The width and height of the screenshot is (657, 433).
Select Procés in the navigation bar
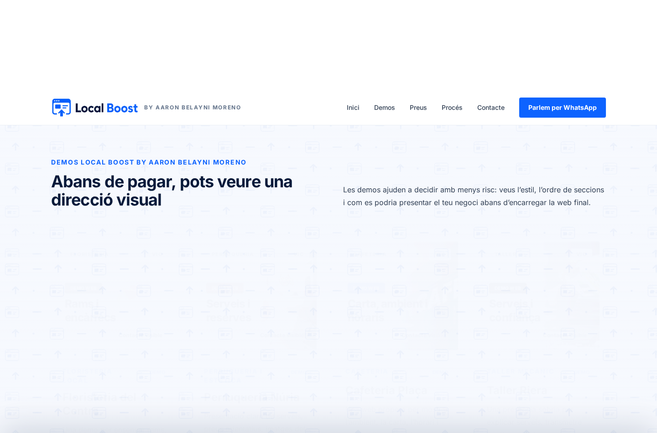(452, 108)
